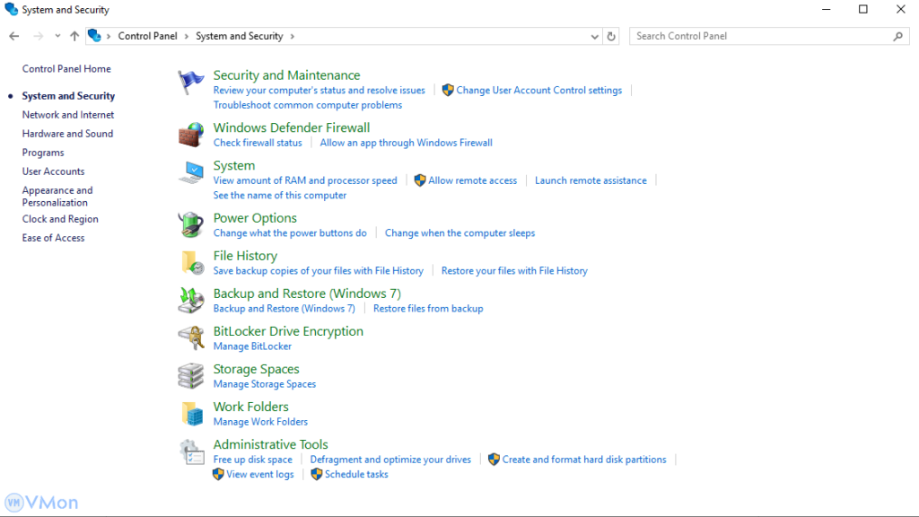Viewport: 919px width, 517px height.
Task: Click the Administrative Tools icon
Action: pyautogui.click(x=191, y=451)
